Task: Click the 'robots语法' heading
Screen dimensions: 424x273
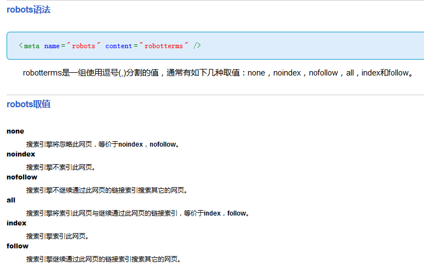Action: [28, 10]
